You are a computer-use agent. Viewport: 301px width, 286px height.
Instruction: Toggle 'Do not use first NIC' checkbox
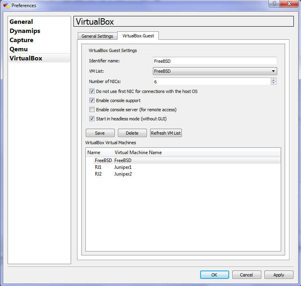tap(92, 91)
